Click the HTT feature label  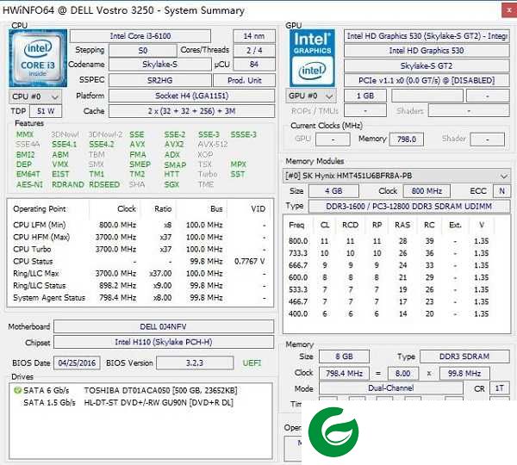click(171, 174)
